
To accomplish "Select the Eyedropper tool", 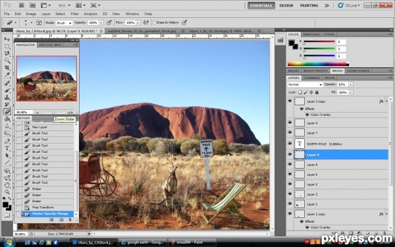I will click(7, 75).
